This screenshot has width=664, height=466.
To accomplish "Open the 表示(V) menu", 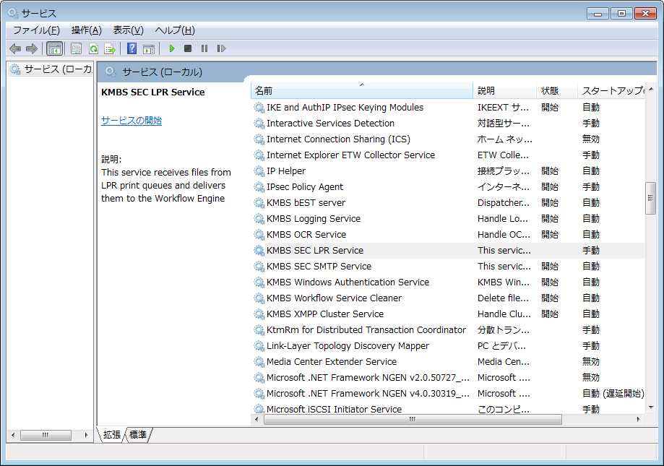I will [x=129, y=30].
